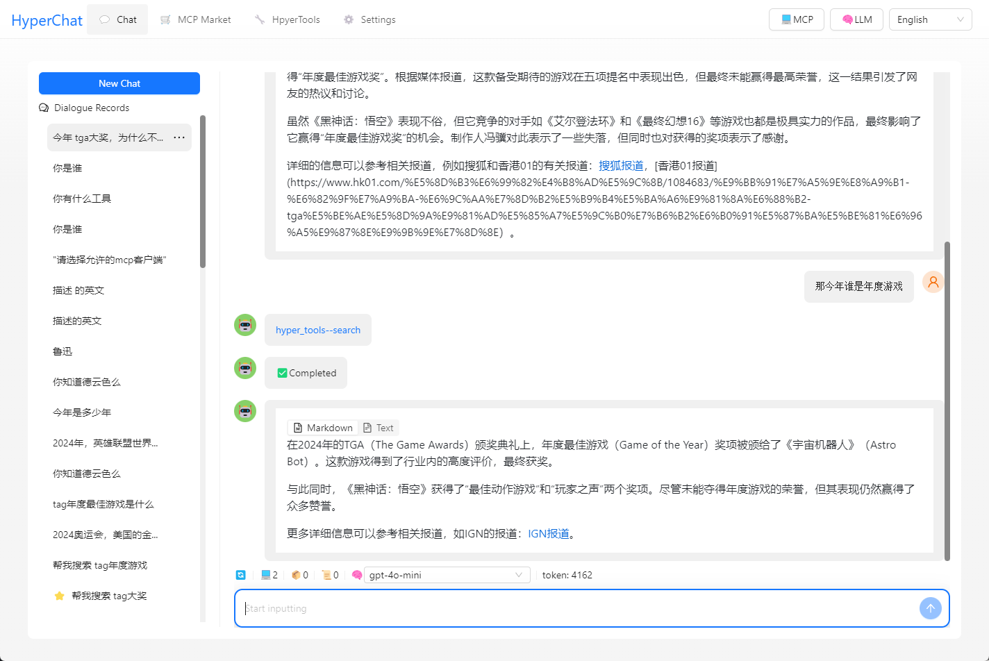
Task: Click the green check icon in Completed
Action: coord(282,373)
